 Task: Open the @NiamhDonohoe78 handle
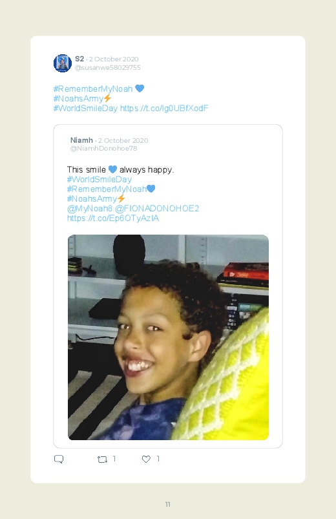click(103, 148)
